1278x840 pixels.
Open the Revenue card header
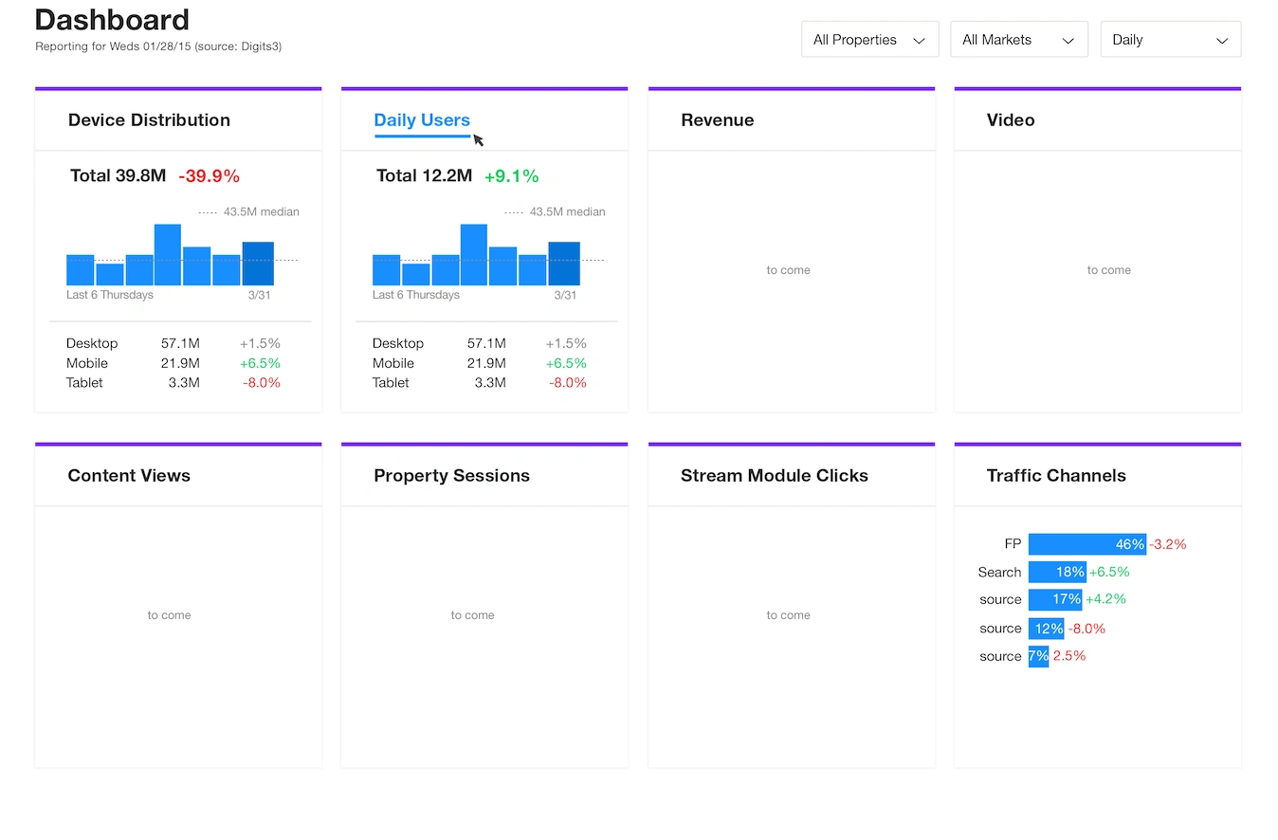point(718,120)
